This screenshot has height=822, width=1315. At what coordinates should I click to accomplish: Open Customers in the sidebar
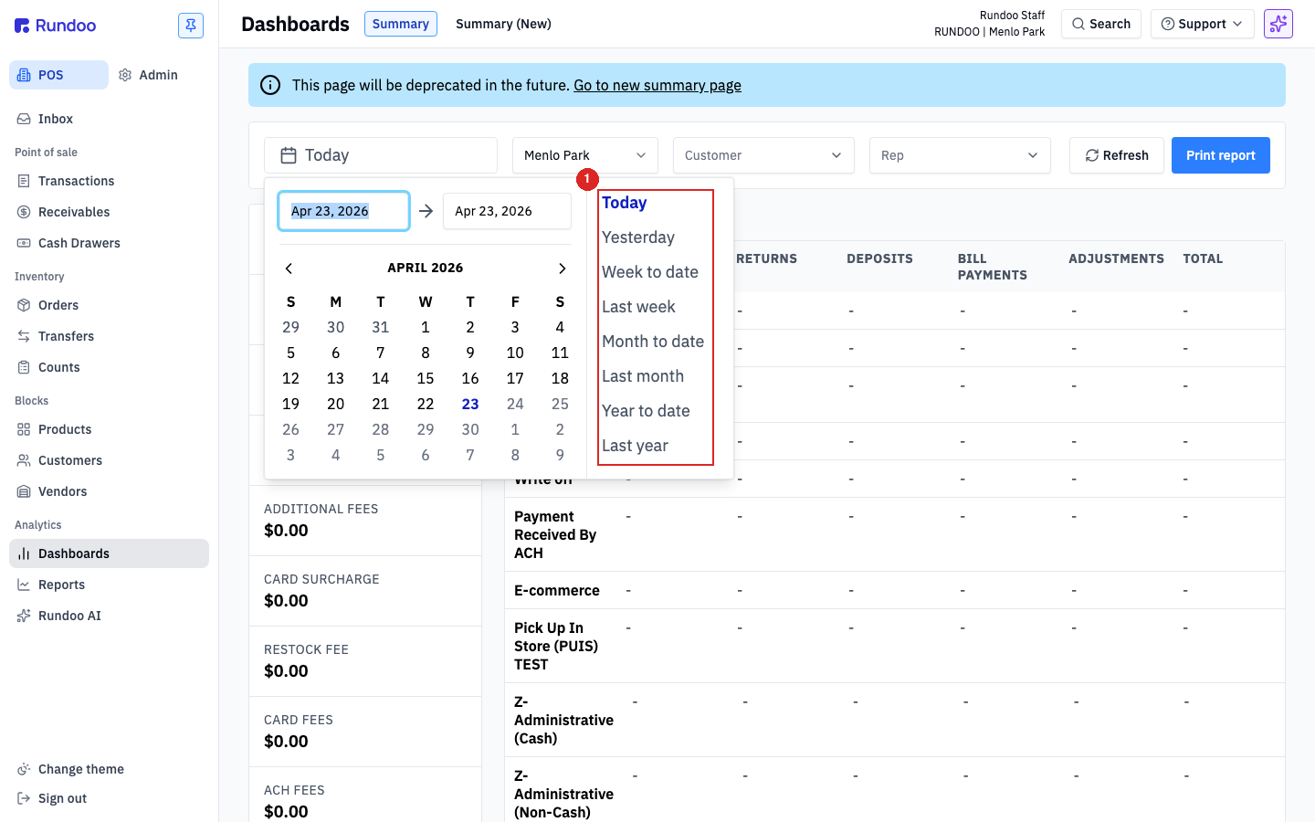[110, 460]
